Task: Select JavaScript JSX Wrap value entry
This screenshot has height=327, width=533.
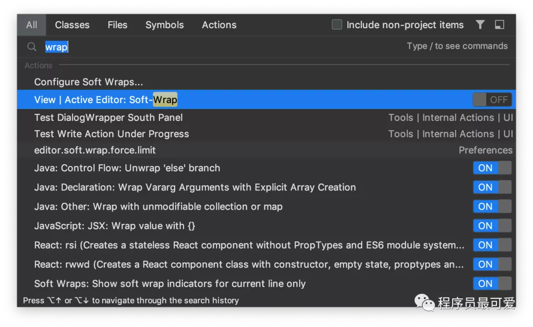Action: coord(266,226)
